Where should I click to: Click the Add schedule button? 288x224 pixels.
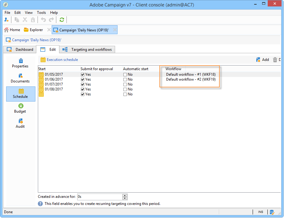pos(262,60)
